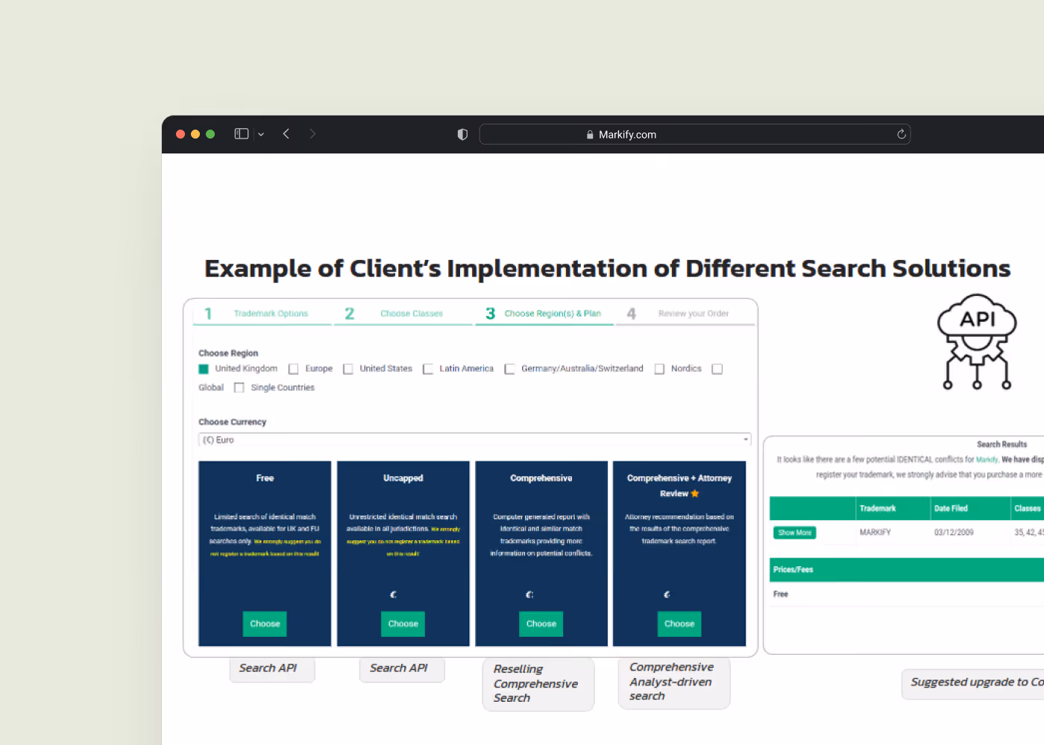Select the Choose Region(s) & Plan tab
The width and height of the screenshot is (1044, 745).
[544, 314]
